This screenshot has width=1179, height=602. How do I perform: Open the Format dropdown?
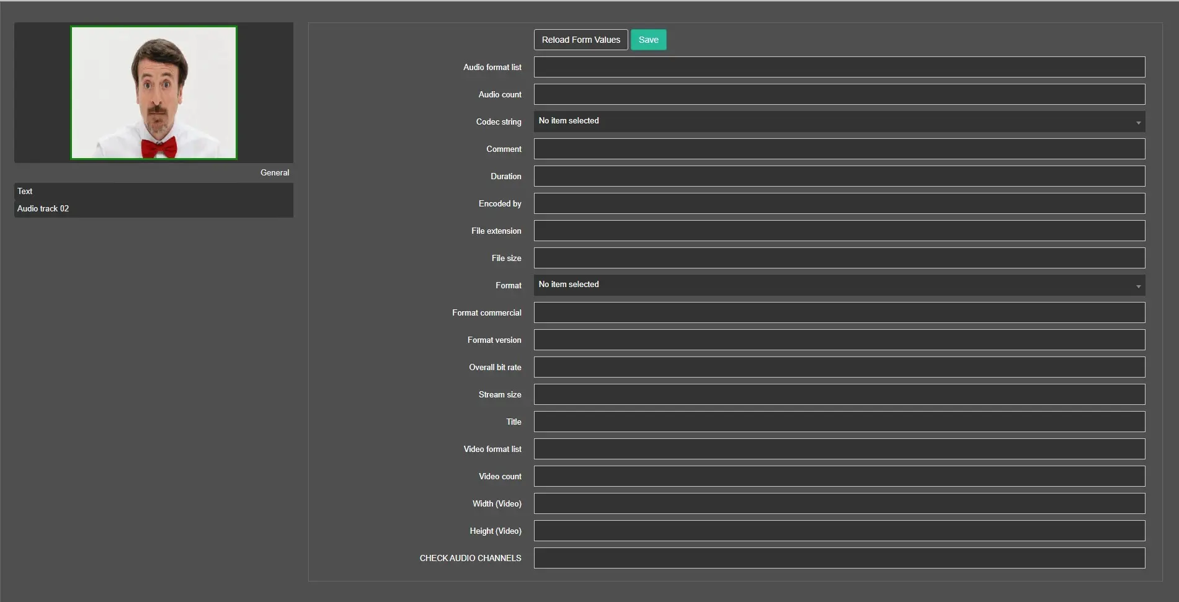tap(839, 285)
